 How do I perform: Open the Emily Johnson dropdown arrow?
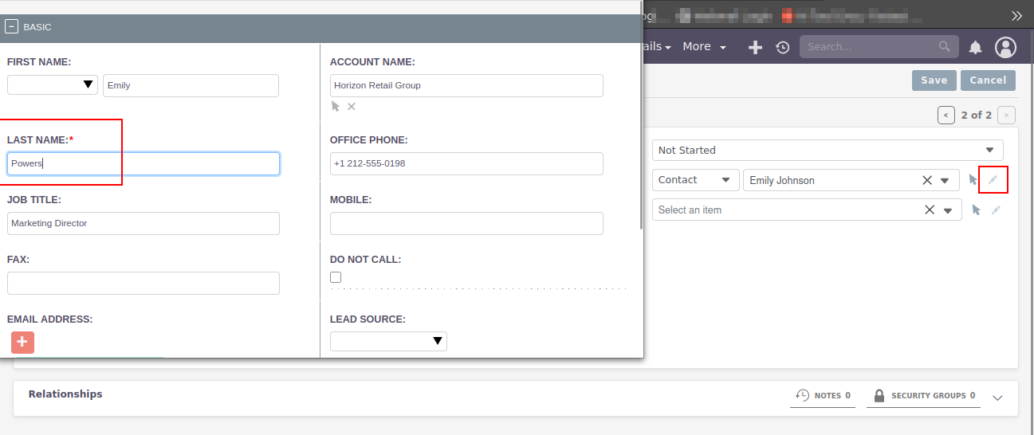click(x=945, y=181)
